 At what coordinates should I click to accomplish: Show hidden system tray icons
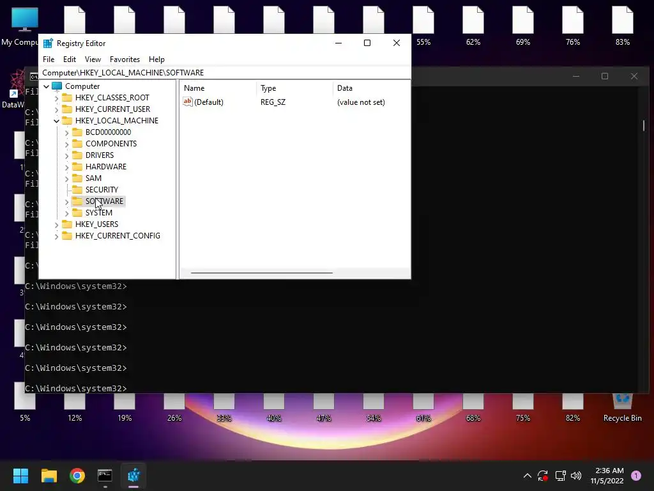coord(527,476)
